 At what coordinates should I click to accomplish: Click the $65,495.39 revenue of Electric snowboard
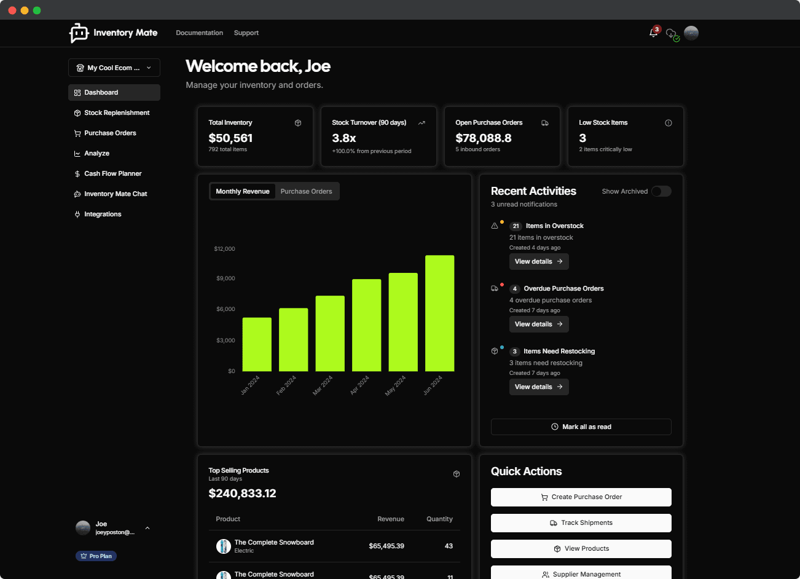tap(386, 546)
